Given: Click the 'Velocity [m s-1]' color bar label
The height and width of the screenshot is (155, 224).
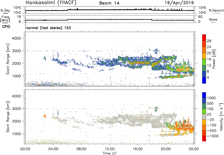Looking at the screenshot, I should point(221,117).
